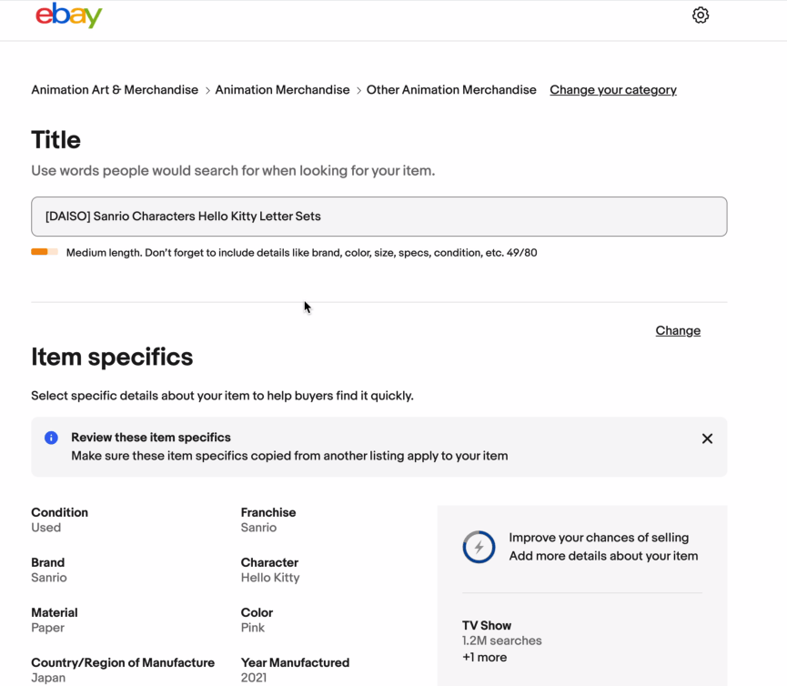Viewport: 787px width, 686px height.
Task: Click the Brand value Sanrio
Action: [x=49, y=578]
